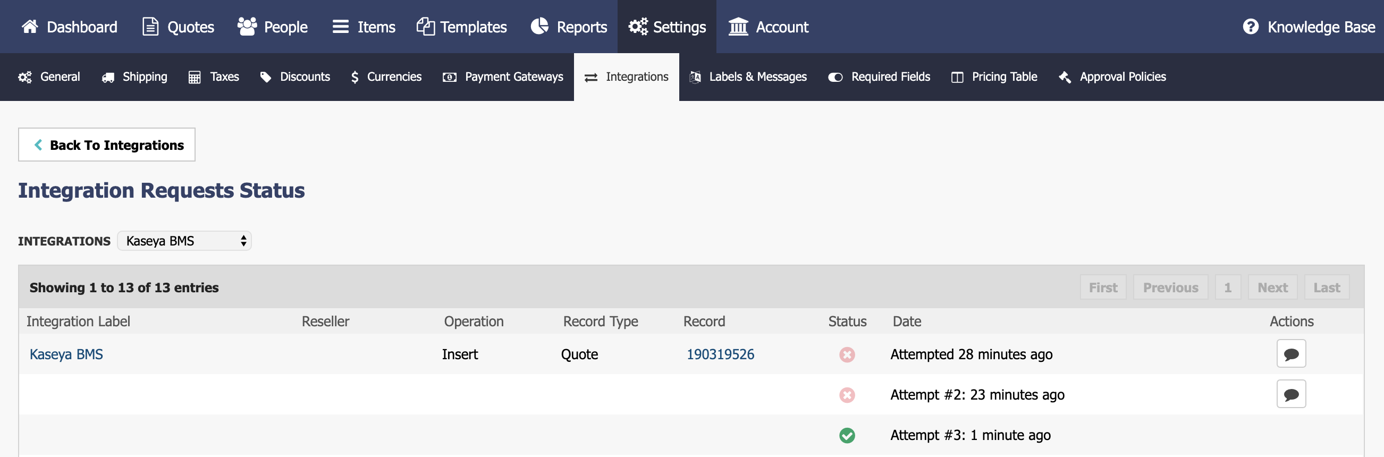Screen dimensions: 1384x457
Task: Click the Next pagination button
Action: [1272, 287]
